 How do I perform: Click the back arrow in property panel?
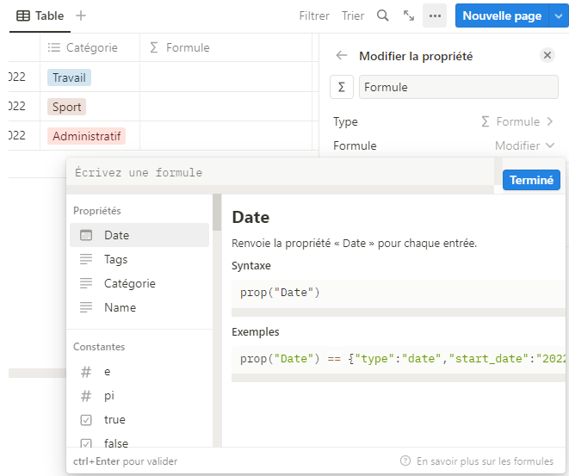click(342, 56)
